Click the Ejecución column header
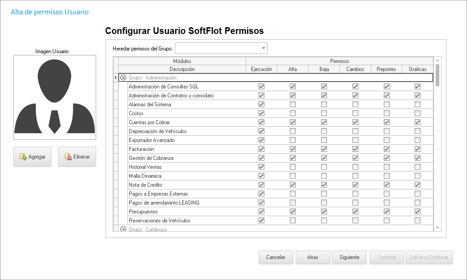467x280 pixels. [x=261, y=69]
